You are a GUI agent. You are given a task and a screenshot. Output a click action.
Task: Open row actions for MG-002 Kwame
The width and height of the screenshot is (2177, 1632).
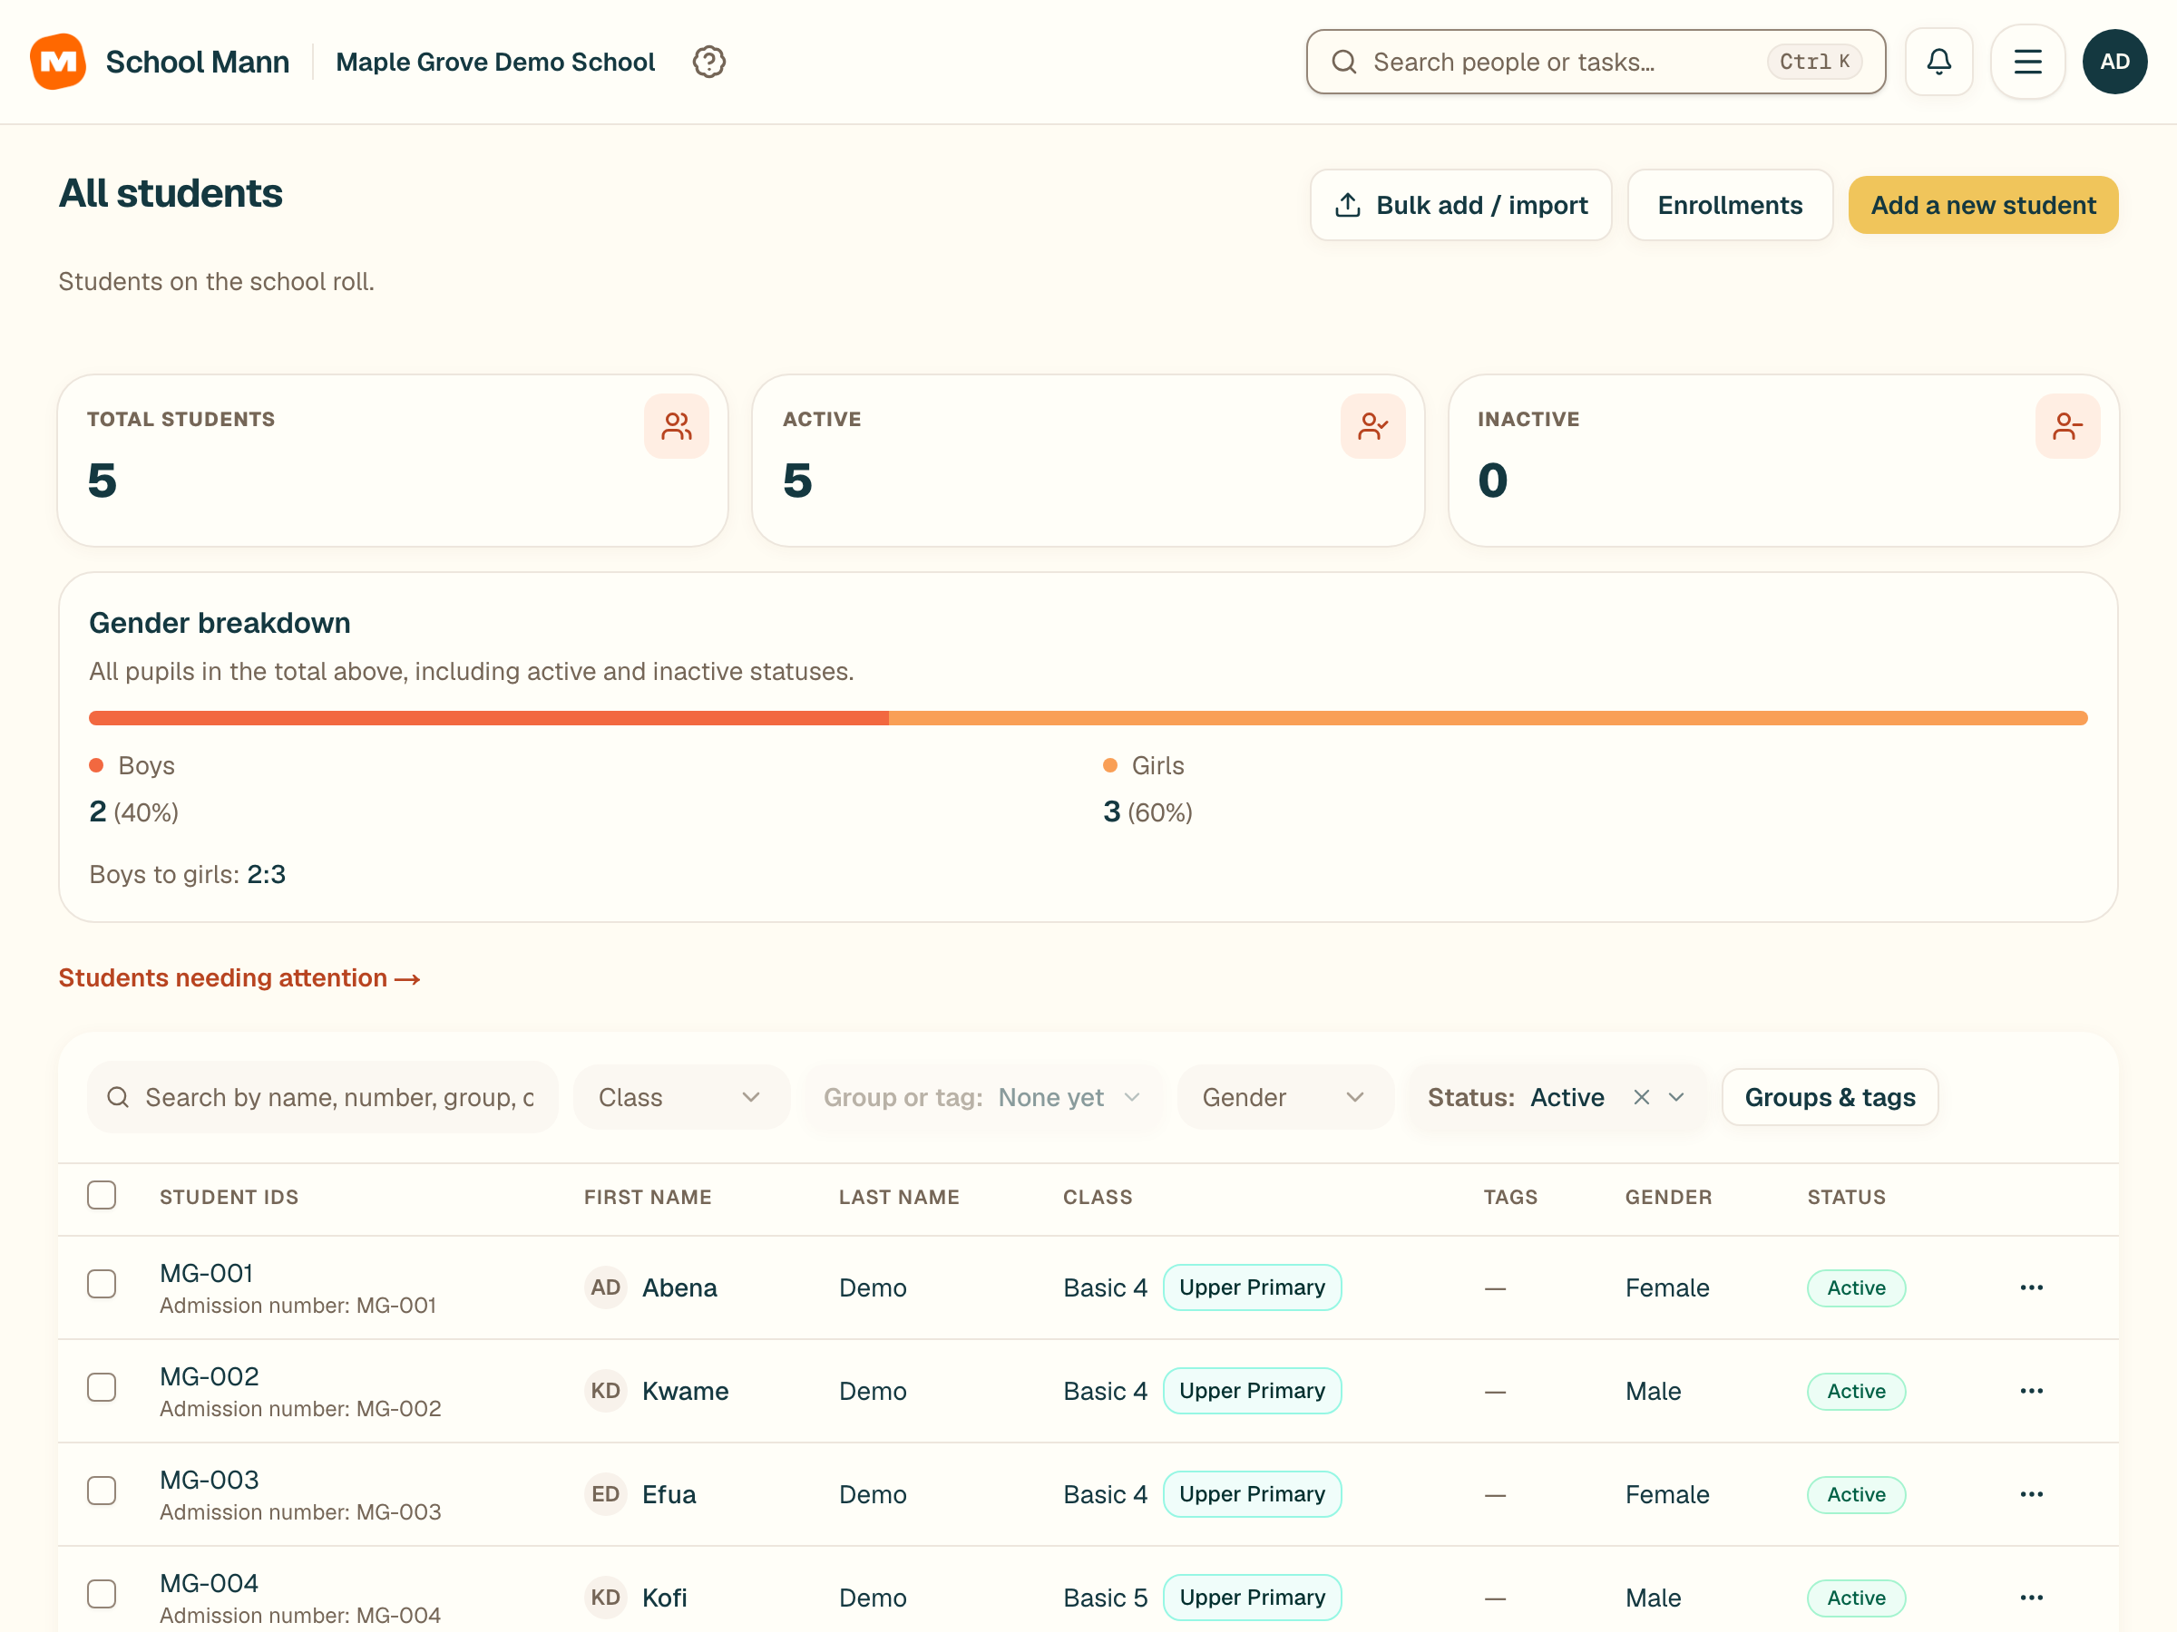tap(2031, 1391)
